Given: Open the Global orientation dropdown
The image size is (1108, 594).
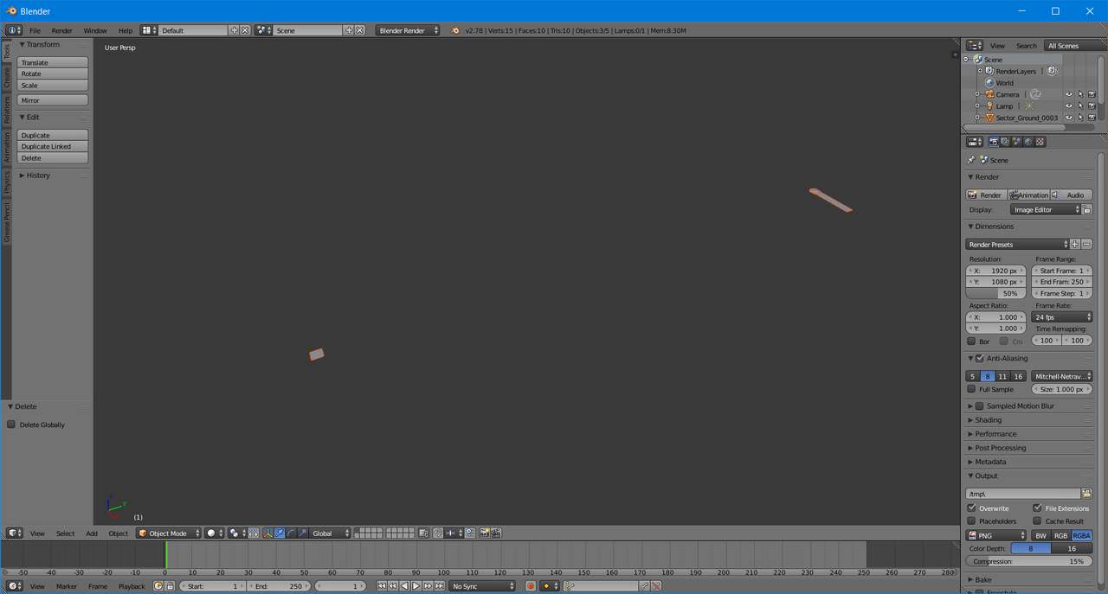Looking at the screenshot, I should coord(330,533).
